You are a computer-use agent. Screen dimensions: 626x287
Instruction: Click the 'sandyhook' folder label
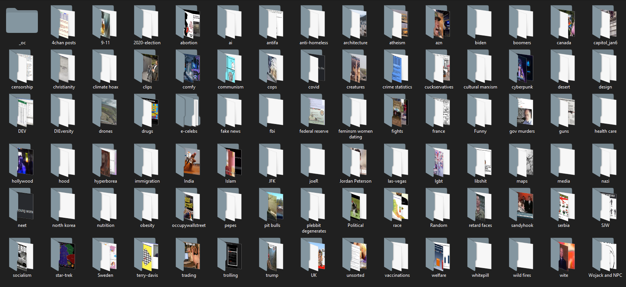(522, 225)
